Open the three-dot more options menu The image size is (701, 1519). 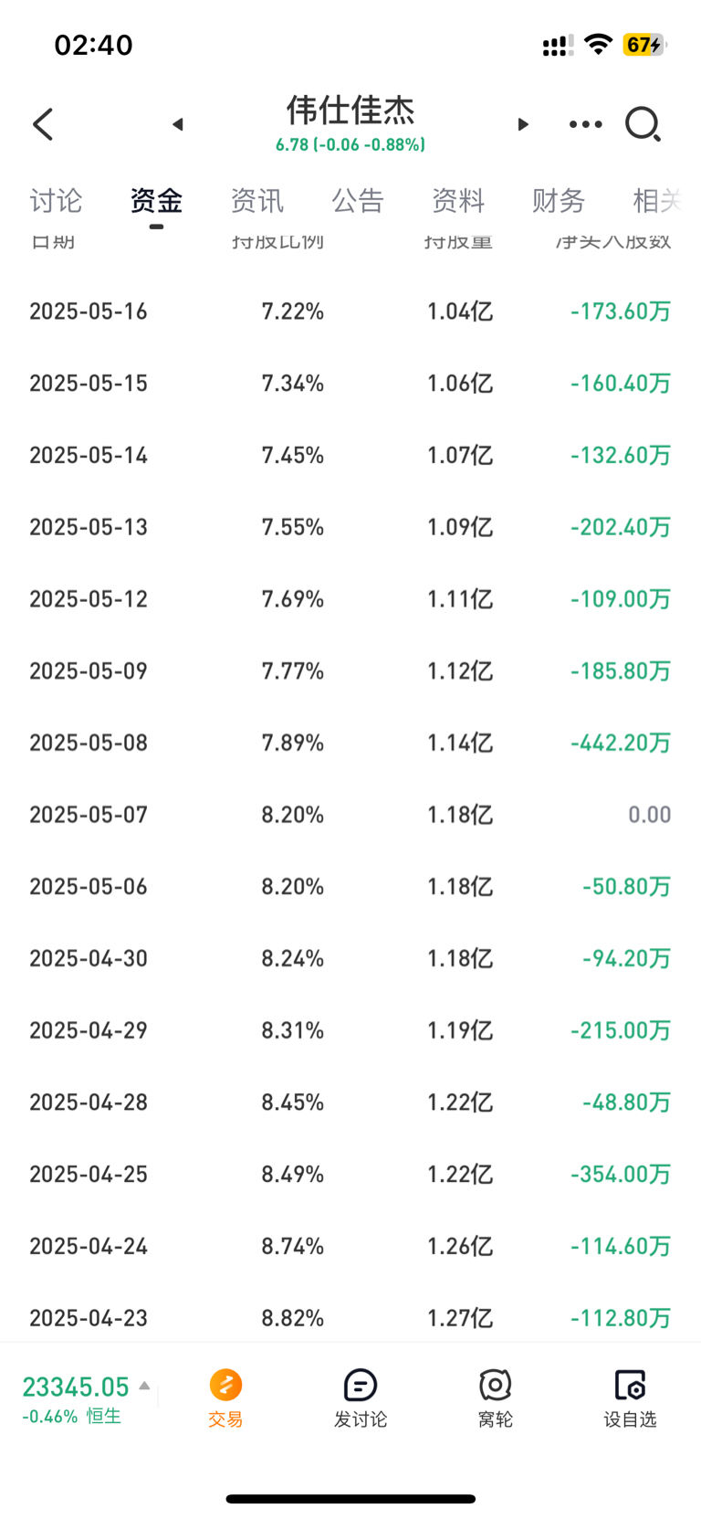click(585, 124)
